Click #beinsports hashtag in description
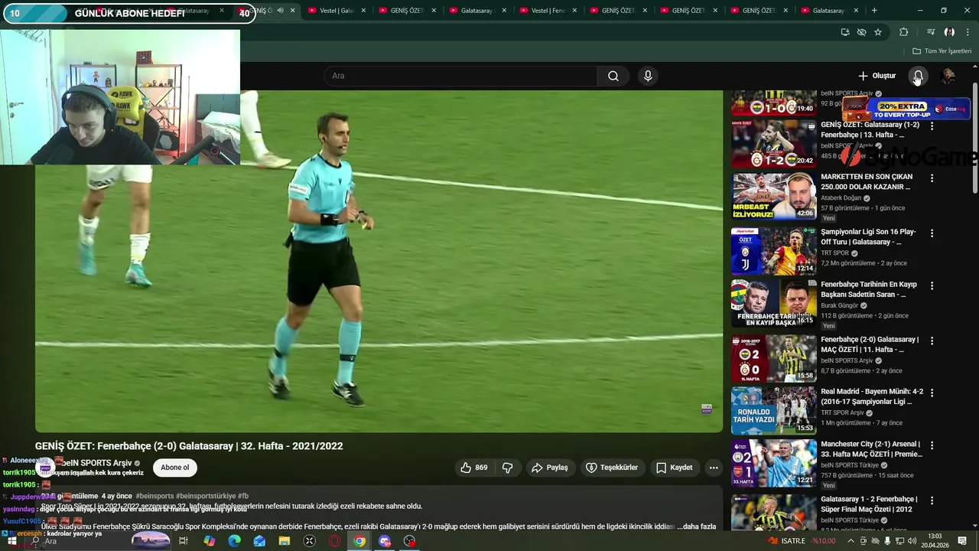 click(154, 496)
